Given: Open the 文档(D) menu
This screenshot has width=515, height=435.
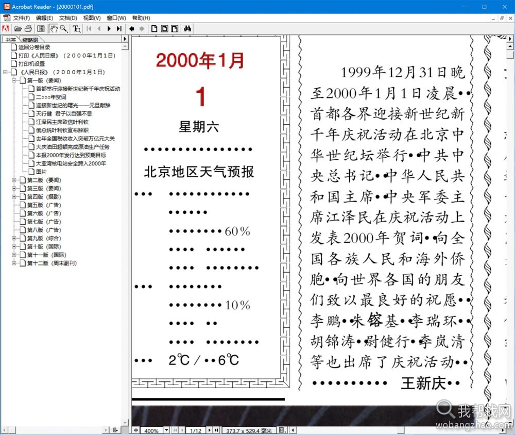Looking at the screenshot, I should pyautogui.click(x=68, y=18).
